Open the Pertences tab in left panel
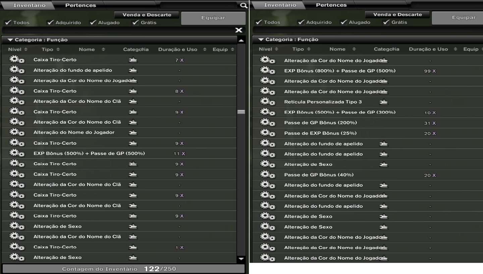 point(80,5)
